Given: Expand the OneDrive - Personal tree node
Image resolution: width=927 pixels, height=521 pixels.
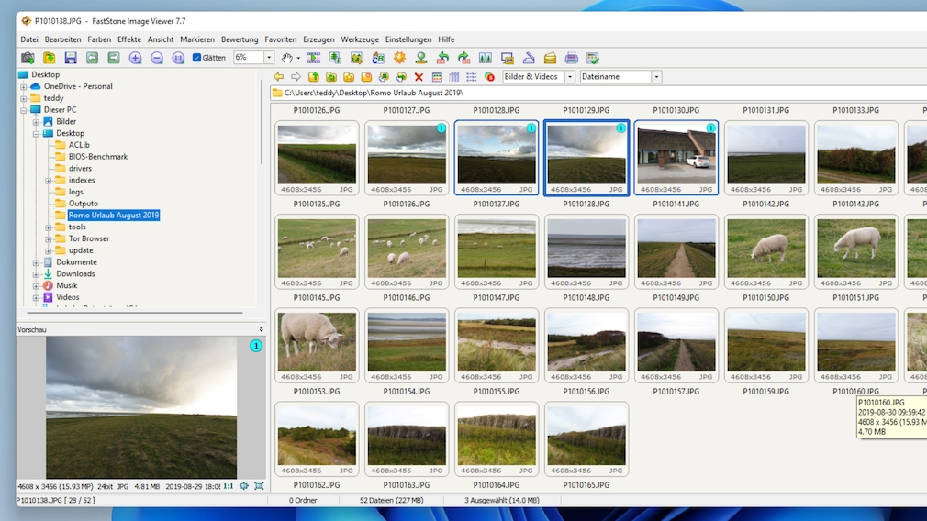Looking at the screenshot, I should (24, 86).
